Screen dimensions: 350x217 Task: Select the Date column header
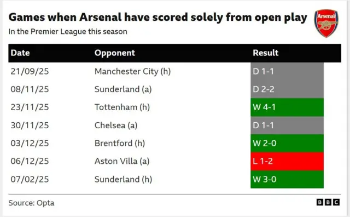[x=20, y=53]
